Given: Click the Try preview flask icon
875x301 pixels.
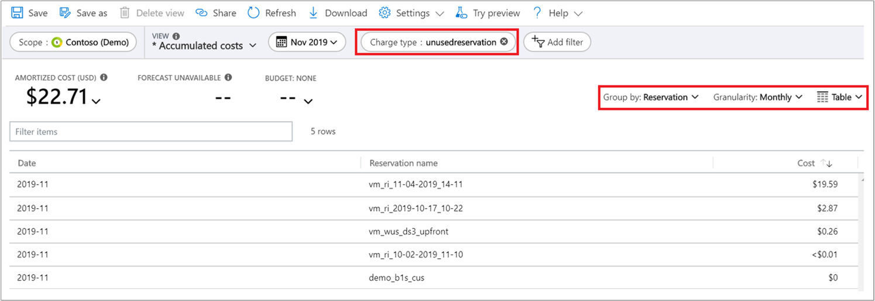Looking at the screenshot, I should (x=461, y=13).
